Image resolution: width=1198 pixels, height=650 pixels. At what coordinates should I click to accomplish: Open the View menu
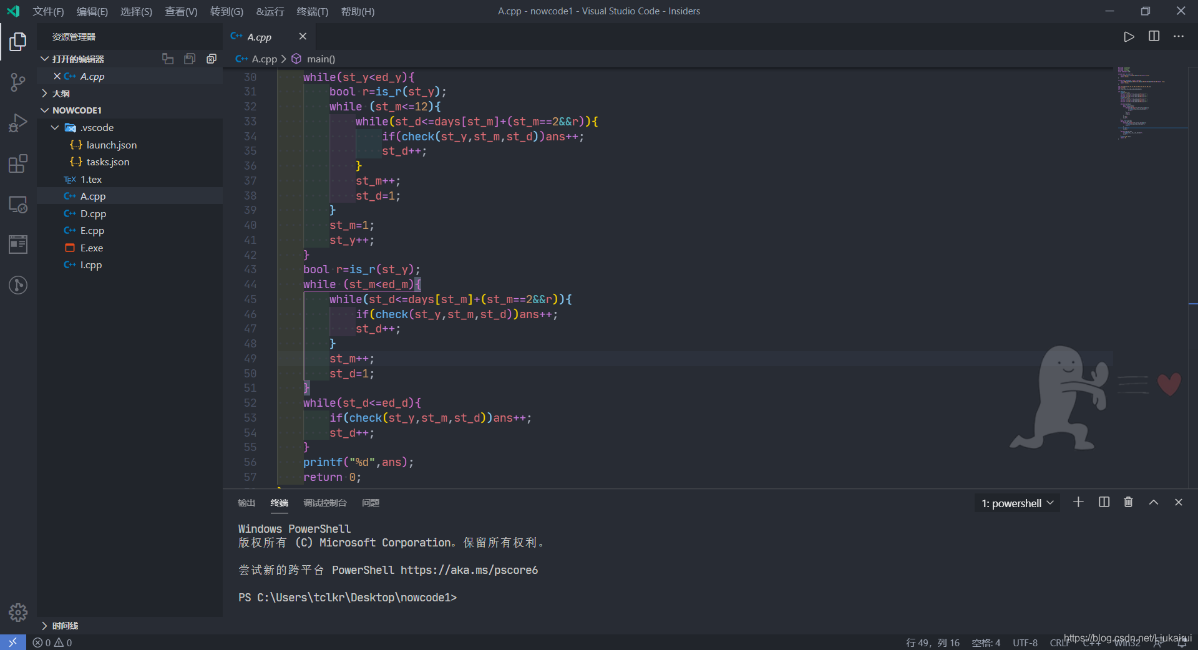click(181, 11)
